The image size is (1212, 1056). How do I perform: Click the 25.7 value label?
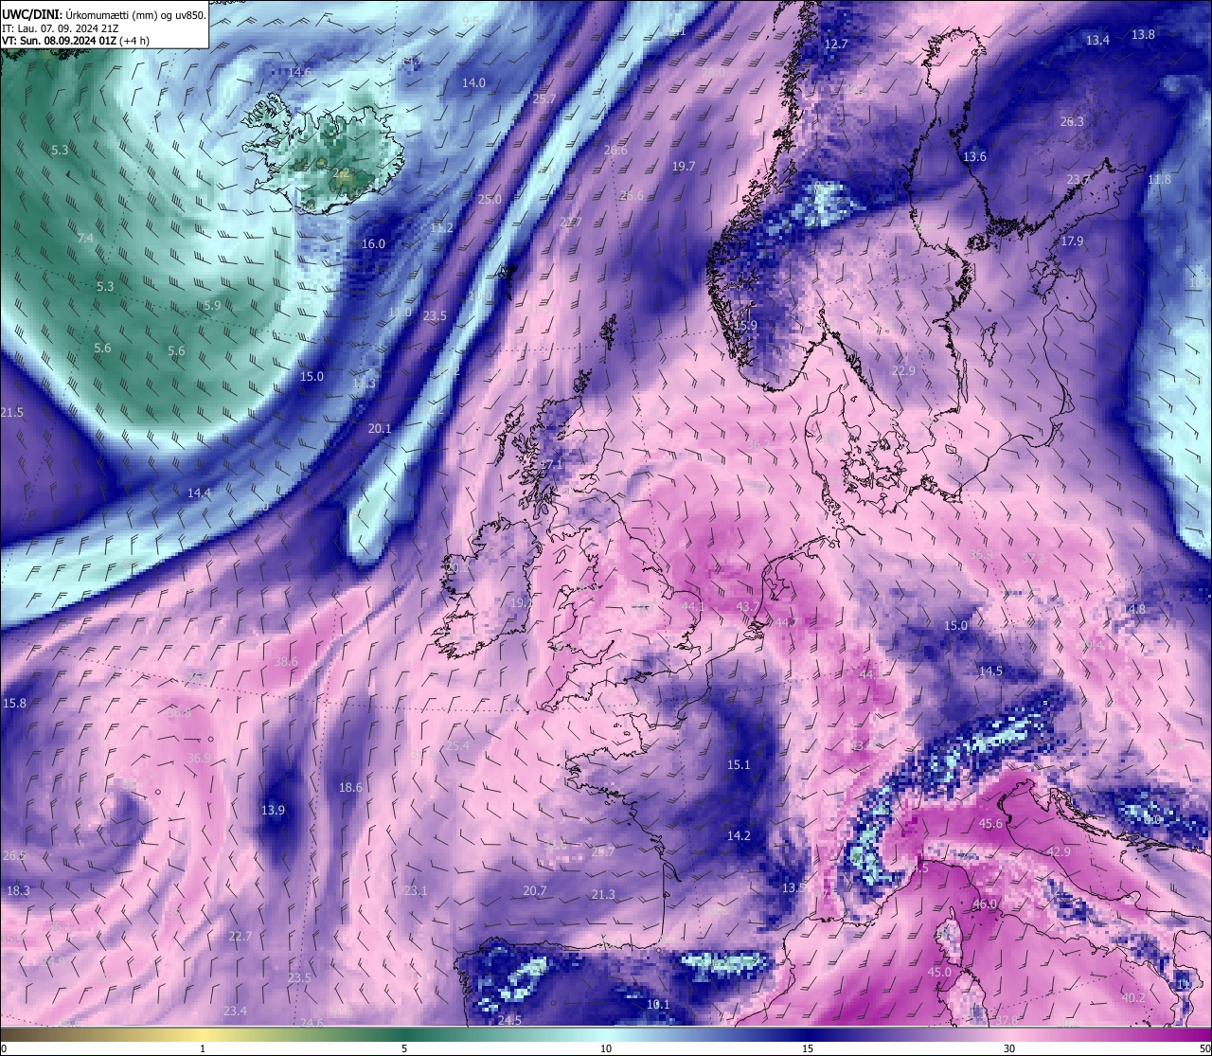(x=544, y=99)
